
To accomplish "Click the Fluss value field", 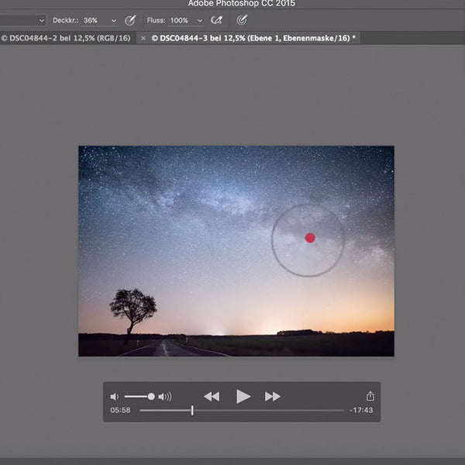I will [180, 20].
